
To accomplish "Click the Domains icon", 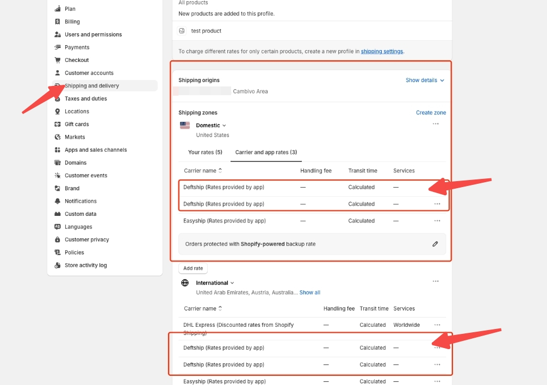I will click(58, 163).
